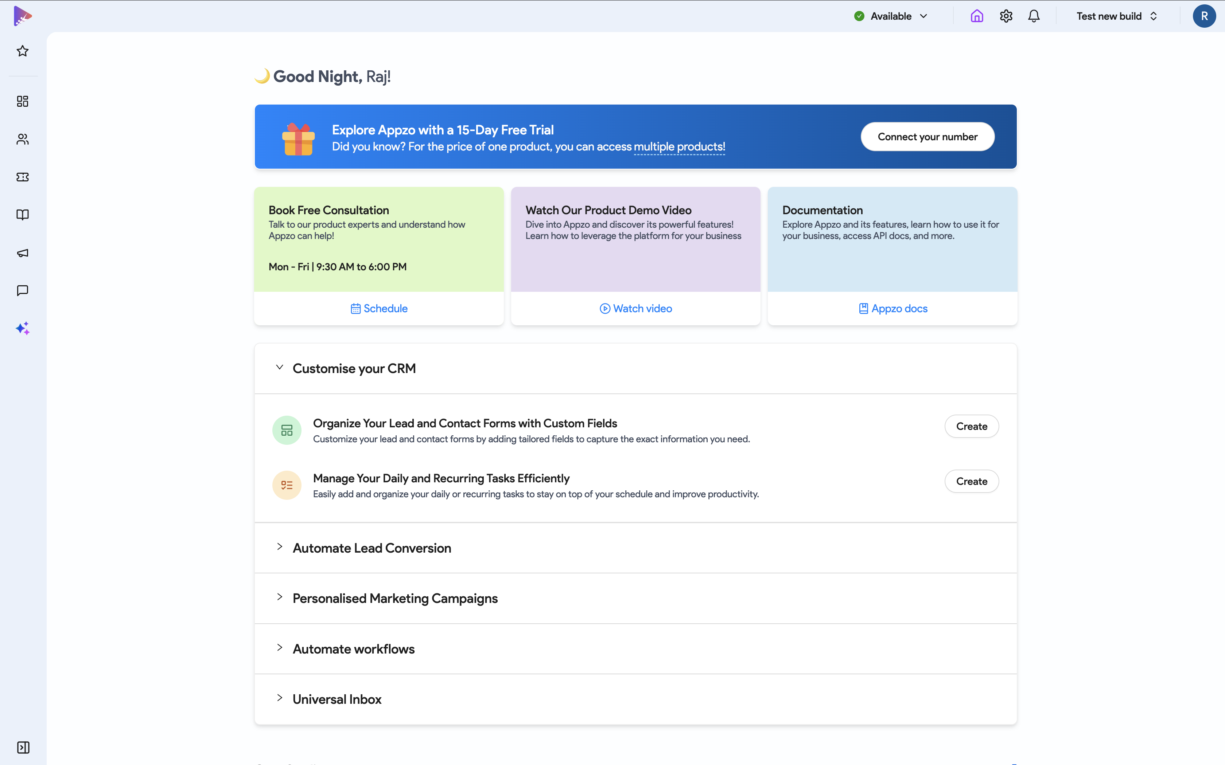The width and height of the screenshot is (1225, 765).
Task: Open the tickets icon in the sidebar
Action: click(22, 177)
